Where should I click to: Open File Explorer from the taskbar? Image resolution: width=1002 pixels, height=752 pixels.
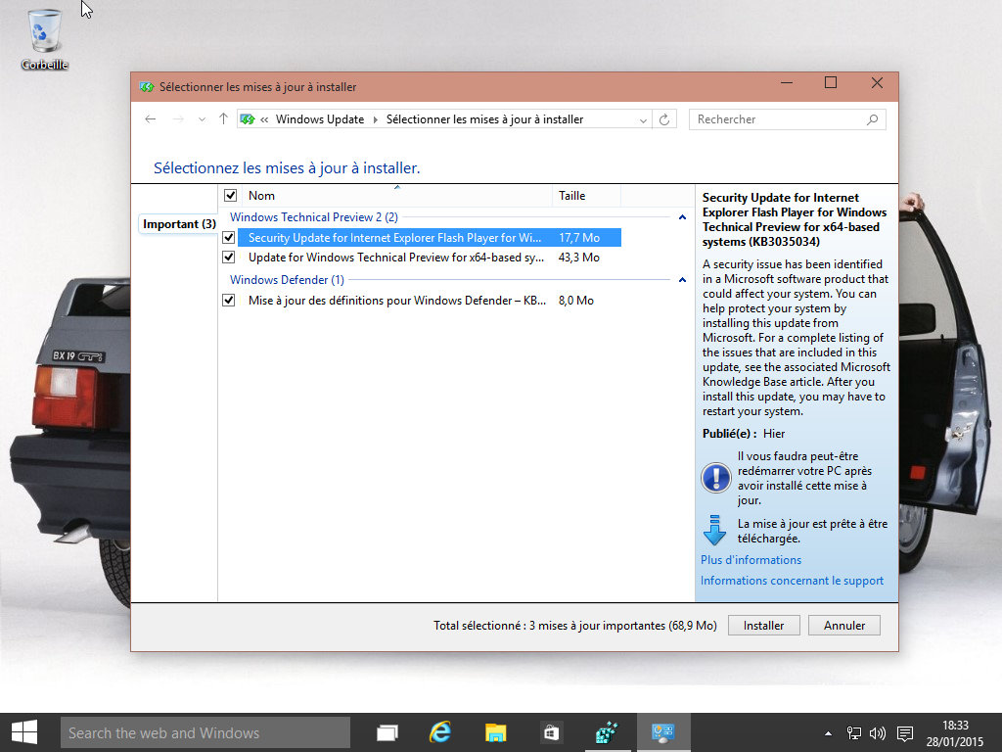[x=496, y=732]
